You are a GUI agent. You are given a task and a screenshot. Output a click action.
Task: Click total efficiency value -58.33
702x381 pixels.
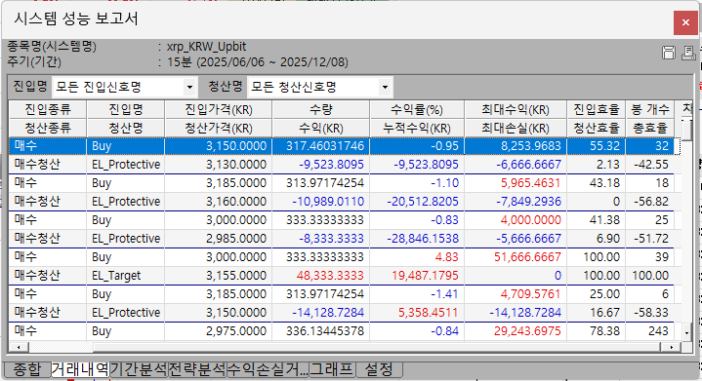[650, 313]
